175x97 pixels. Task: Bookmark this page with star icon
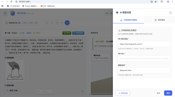155,2
